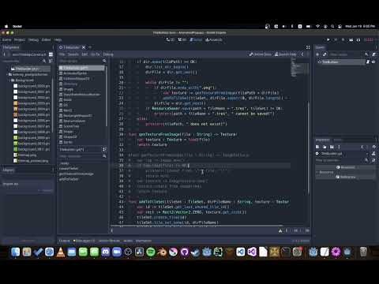Stop the running project
The height and width of the screenshot is (284, 379).
(x=343, y=39)
